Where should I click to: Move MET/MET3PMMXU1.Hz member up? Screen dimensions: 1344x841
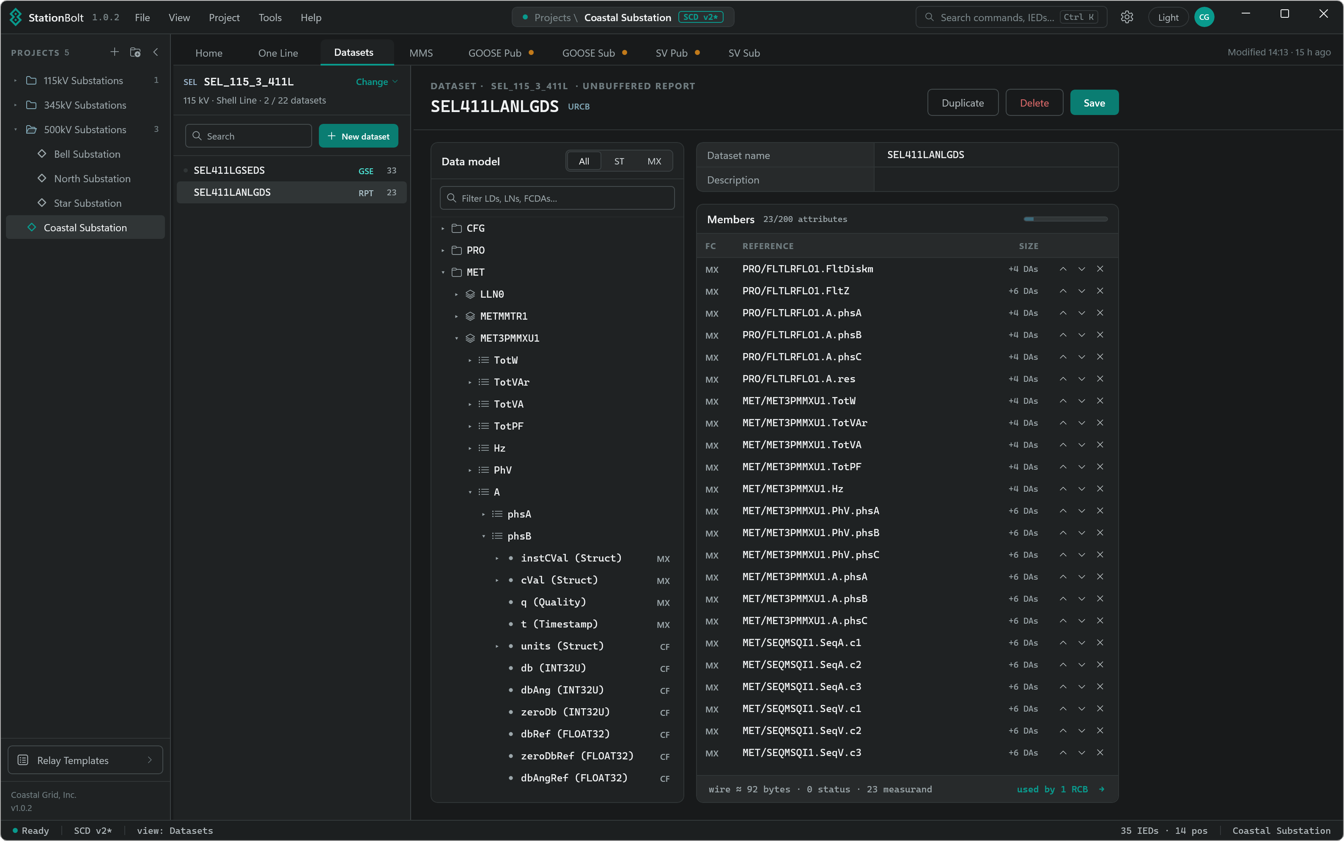pyautogui.click(x=1062, y=489)
